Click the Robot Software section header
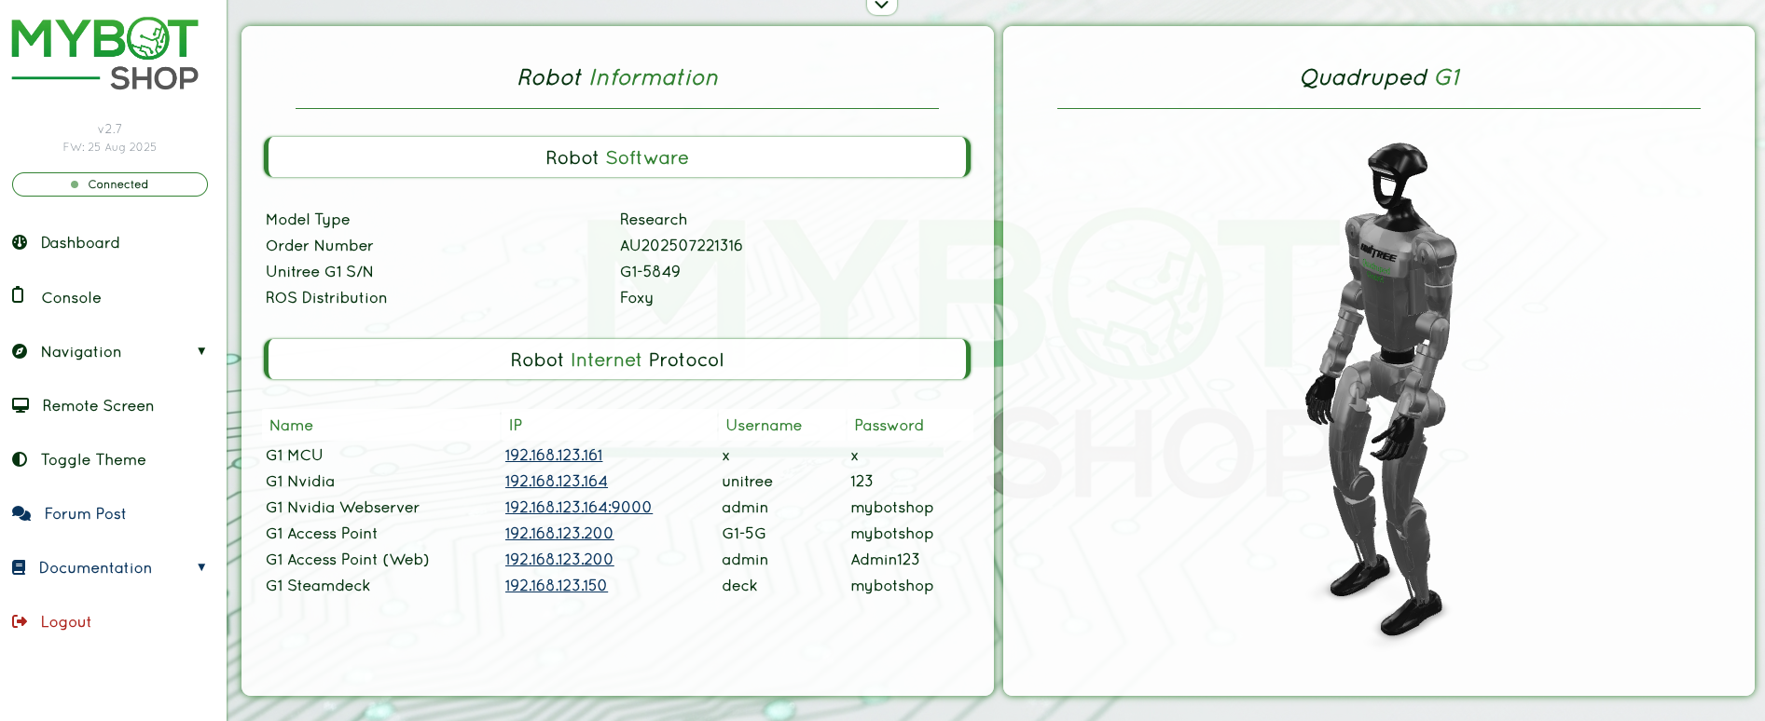Screen dimensions: 1765x721 pyautogui.click(x=617, y=157)
